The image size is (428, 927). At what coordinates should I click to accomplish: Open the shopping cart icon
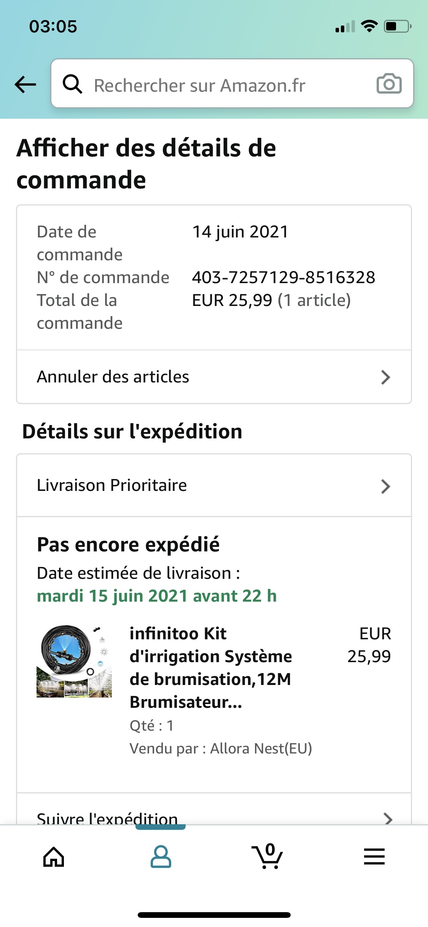[x=267, y=857]
